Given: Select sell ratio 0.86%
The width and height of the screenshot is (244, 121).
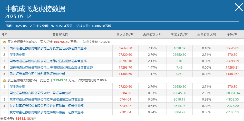Looking at the screenshot, I should click(207, 112).
